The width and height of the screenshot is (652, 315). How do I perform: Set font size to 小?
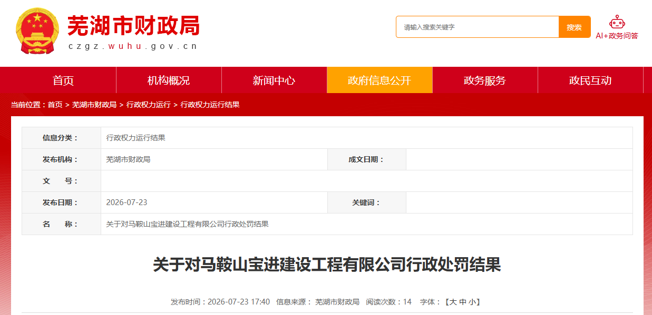pos(472,302)
